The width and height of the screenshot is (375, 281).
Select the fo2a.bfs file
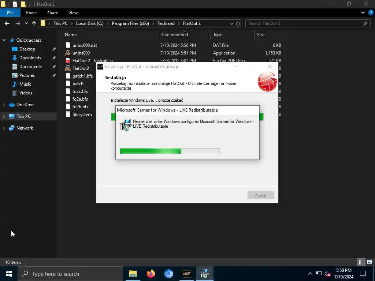[80, 99]
